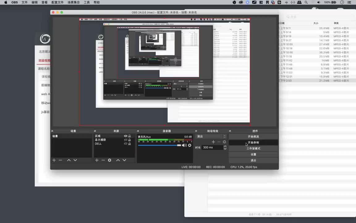Open the 场景集合 menu
Screen dimensions: 356x223
coord(74,2)
